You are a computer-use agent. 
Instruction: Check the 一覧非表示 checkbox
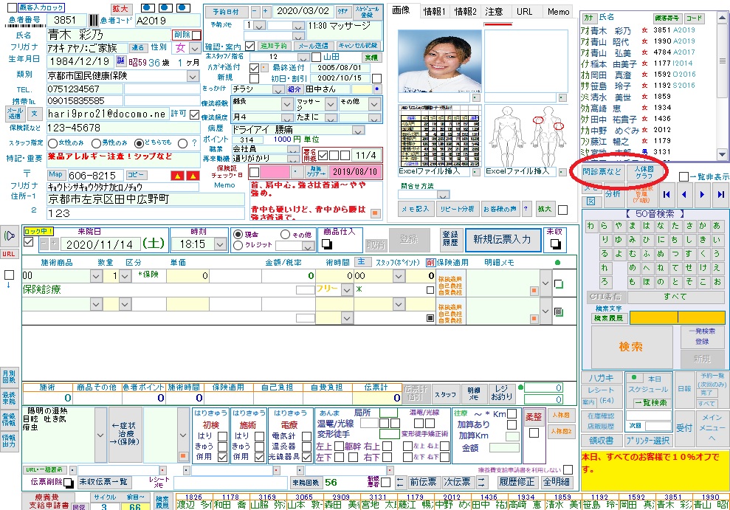coord(683,177)
